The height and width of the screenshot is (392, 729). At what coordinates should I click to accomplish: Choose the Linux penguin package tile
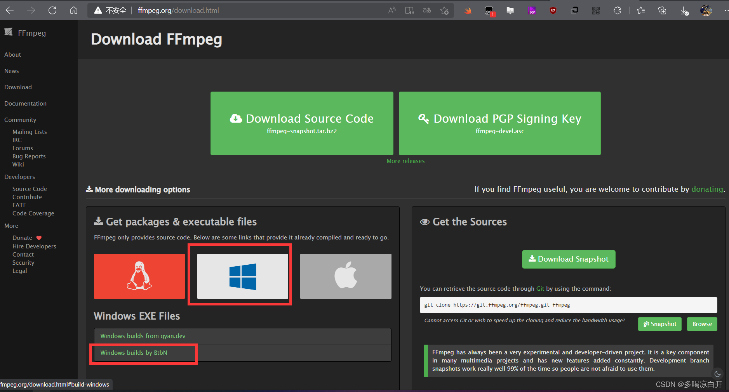[x=139, y=276]
